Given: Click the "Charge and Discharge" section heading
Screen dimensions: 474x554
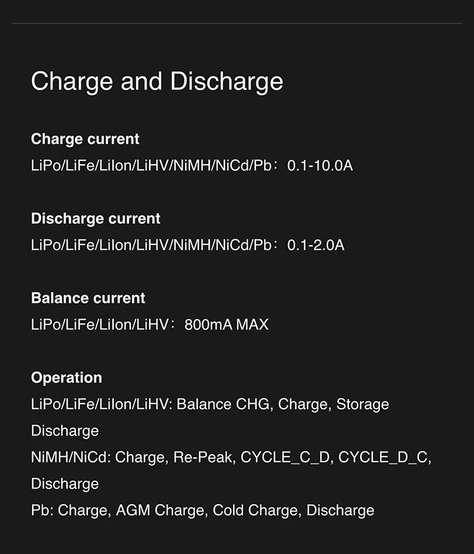Looking at the screenshot, I should click(x=157, y=82).
